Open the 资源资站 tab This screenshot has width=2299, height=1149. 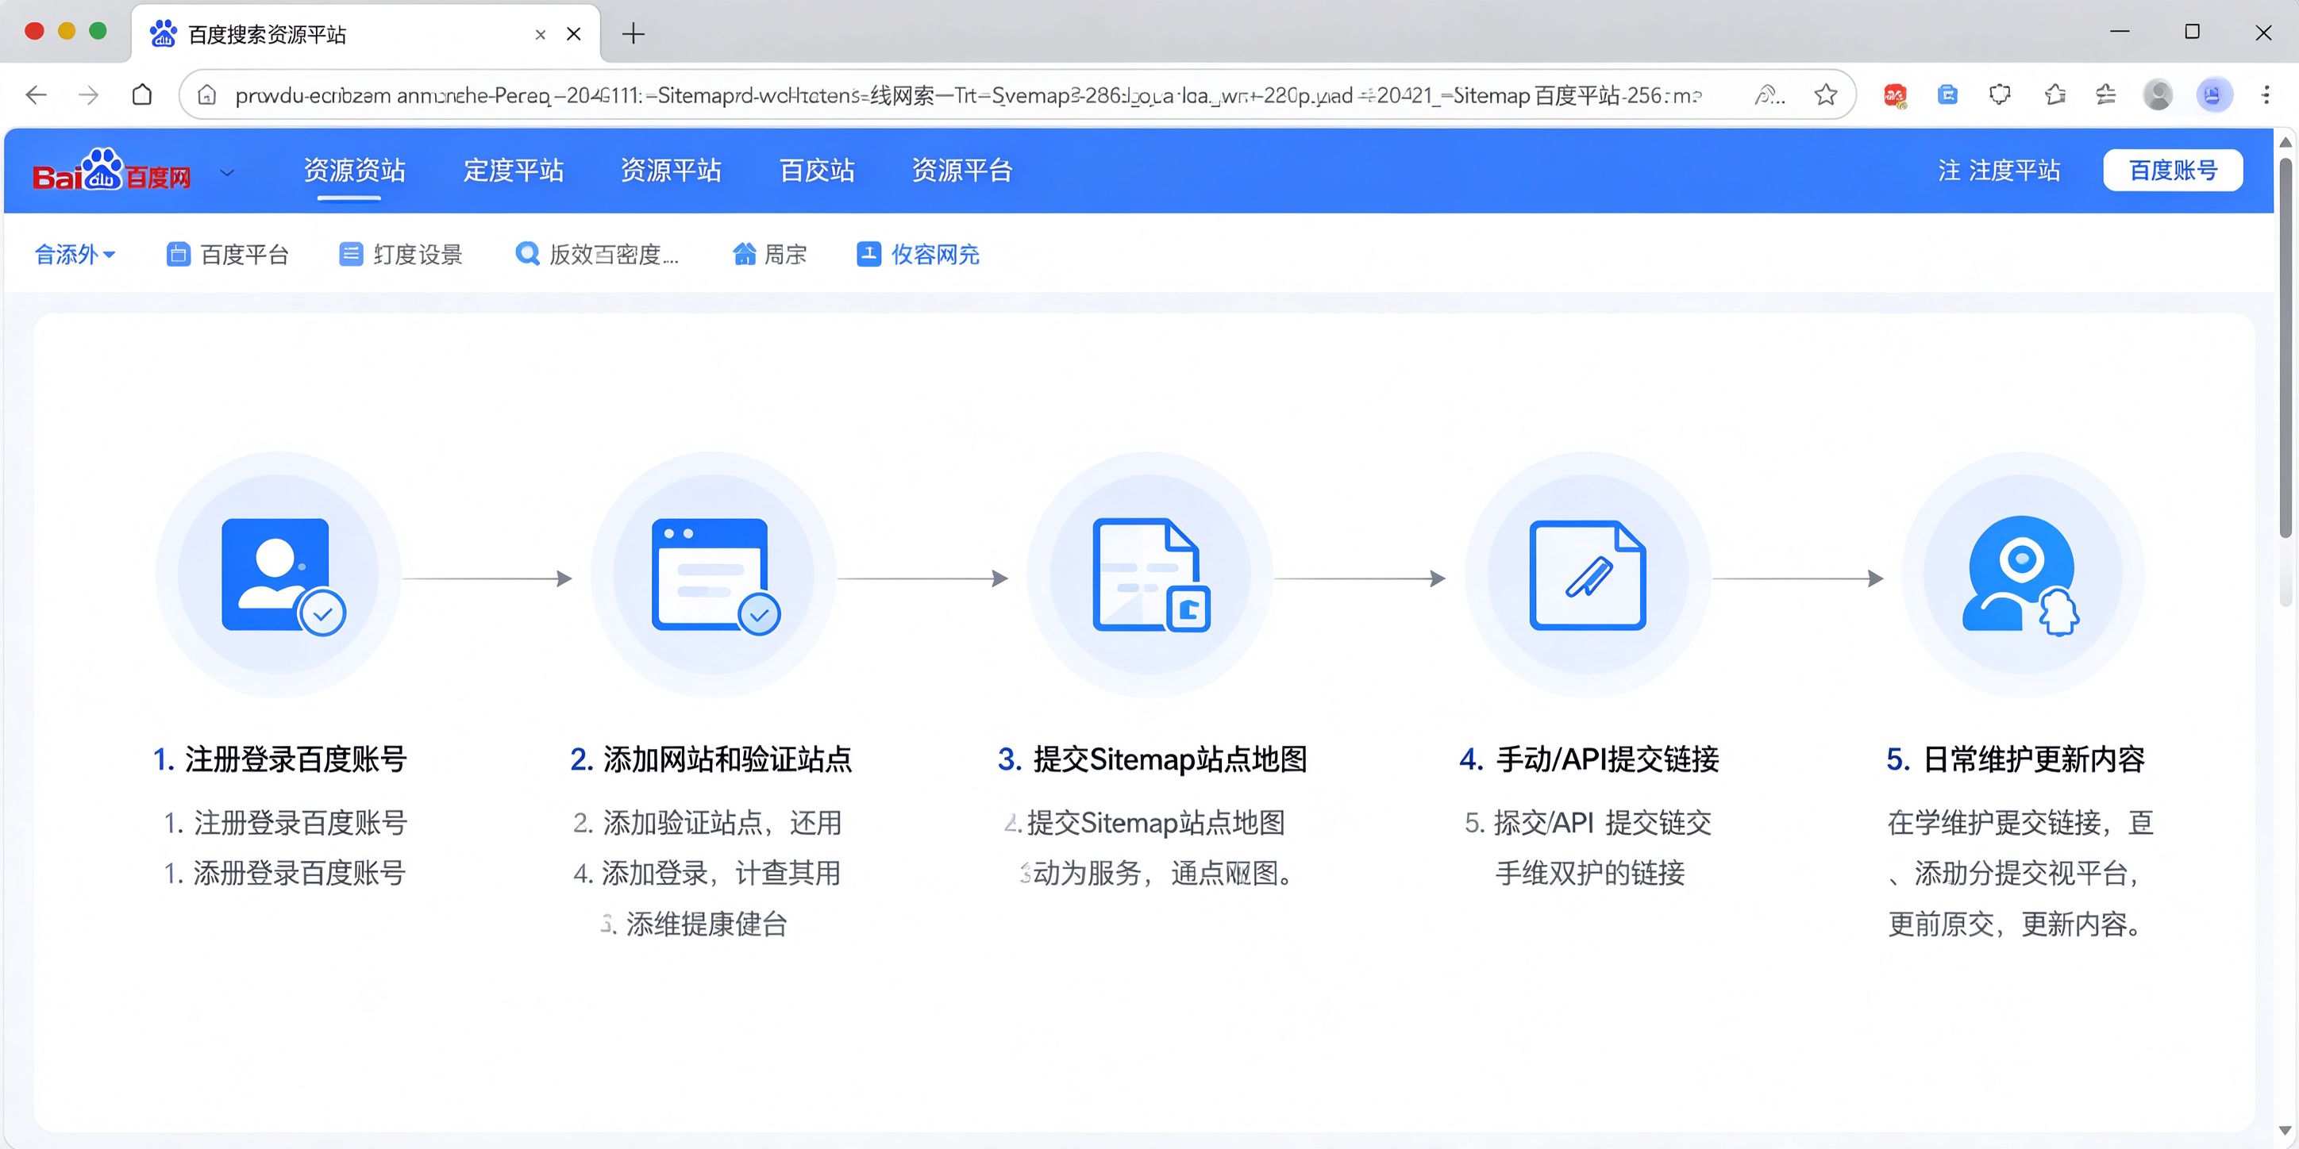click(354, 170)
